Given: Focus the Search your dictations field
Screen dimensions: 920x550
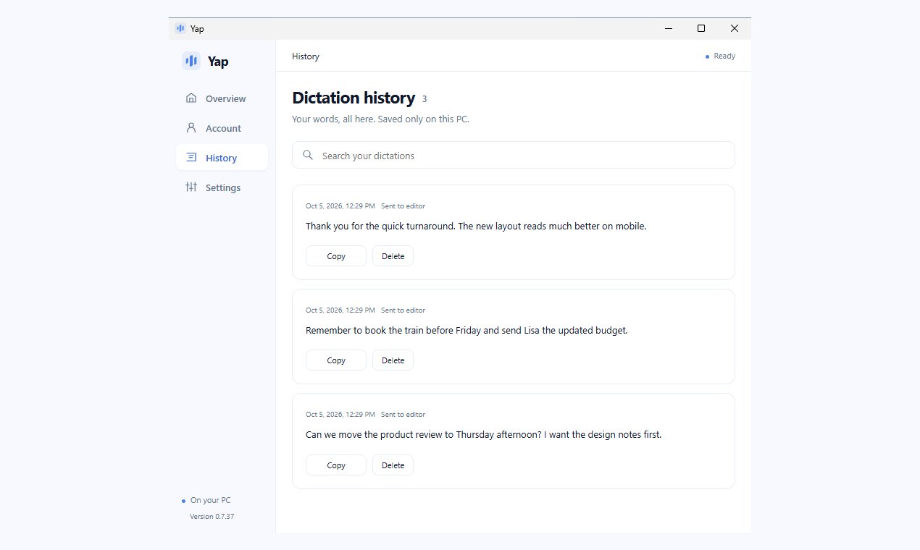Looking at the screenshot, I should point(513,155).
